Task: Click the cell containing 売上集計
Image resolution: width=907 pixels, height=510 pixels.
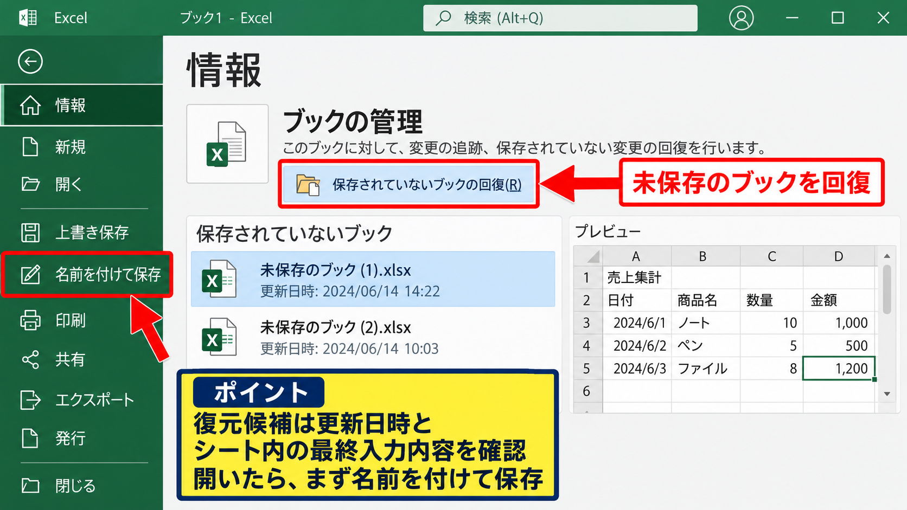Action: 637,277
